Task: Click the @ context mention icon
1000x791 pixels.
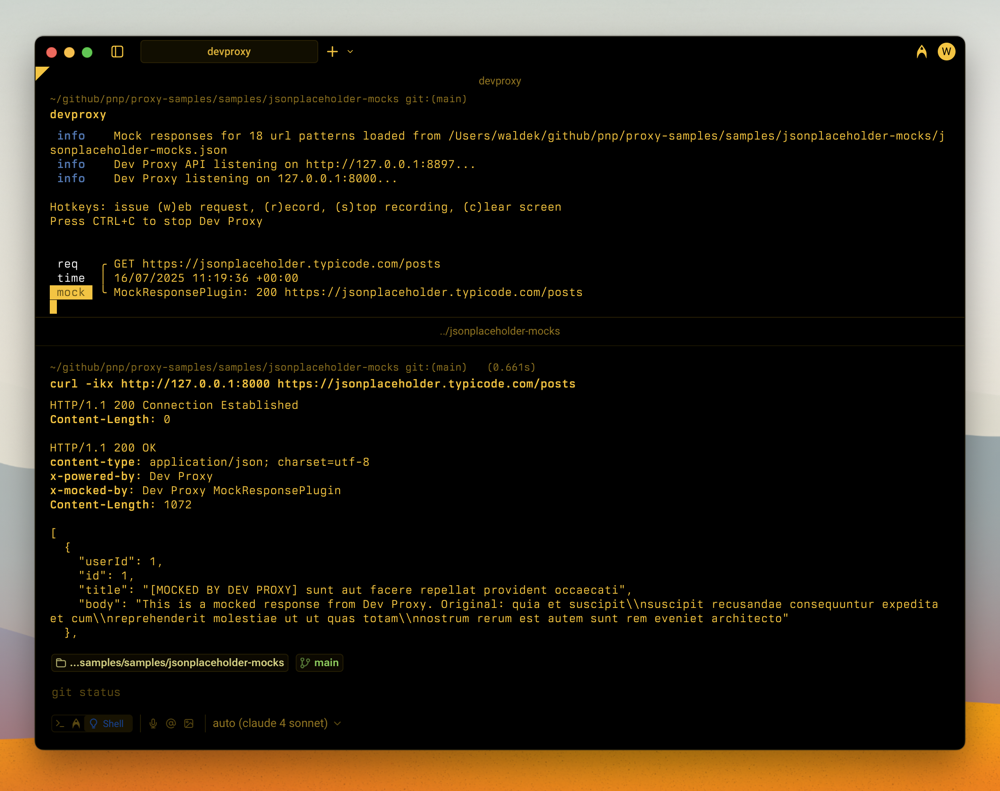Action: click(x=171, y=723)
